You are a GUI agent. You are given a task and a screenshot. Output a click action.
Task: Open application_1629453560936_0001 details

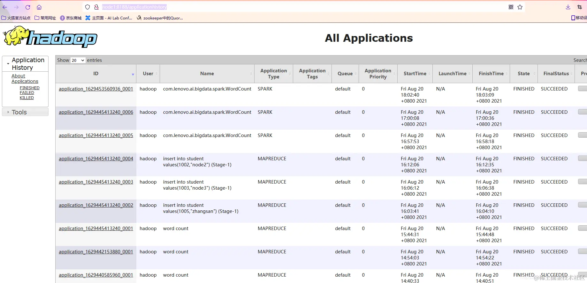pyautogui.click(x=96, y=89)
